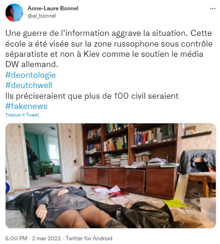
Task: Click Anne-Laure Bonnel's profile avatar
Action: [x=14, y=13]
